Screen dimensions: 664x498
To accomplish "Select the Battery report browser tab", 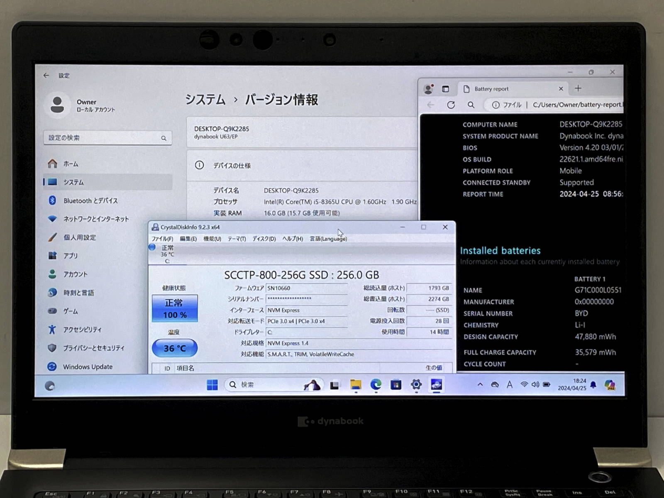I will coord(513,89).
